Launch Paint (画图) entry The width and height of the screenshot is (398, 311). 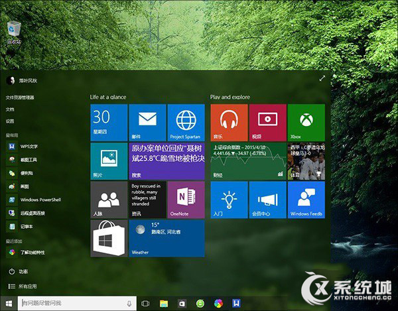pyautogui.click(x=18, y=187)
